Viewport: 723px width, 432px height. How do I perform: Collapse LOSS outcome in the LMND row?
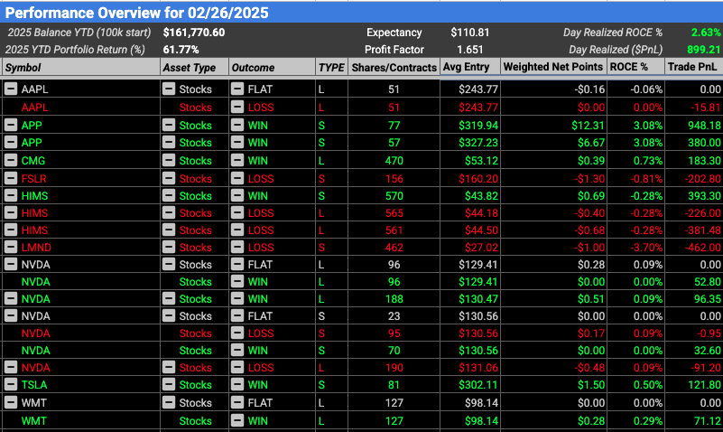[237, 247]
